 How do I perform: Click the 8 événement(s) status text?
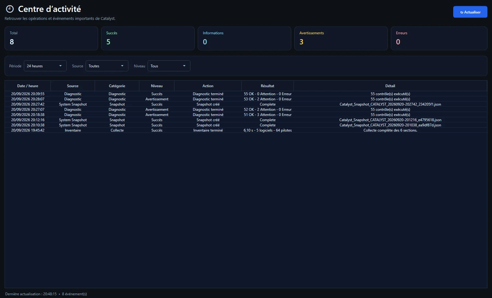(x=75, y=294)
